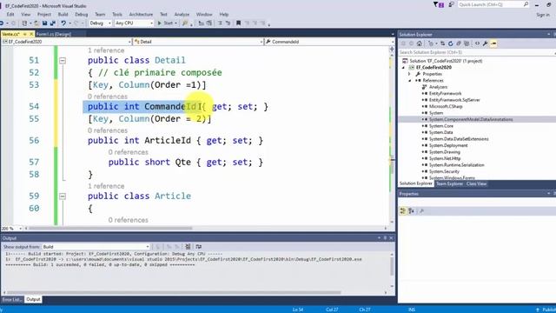Select the EntityFramework reference

click(x=445, y=93)
